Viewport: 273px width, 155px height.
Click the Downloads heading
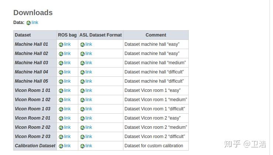(33, 13)
